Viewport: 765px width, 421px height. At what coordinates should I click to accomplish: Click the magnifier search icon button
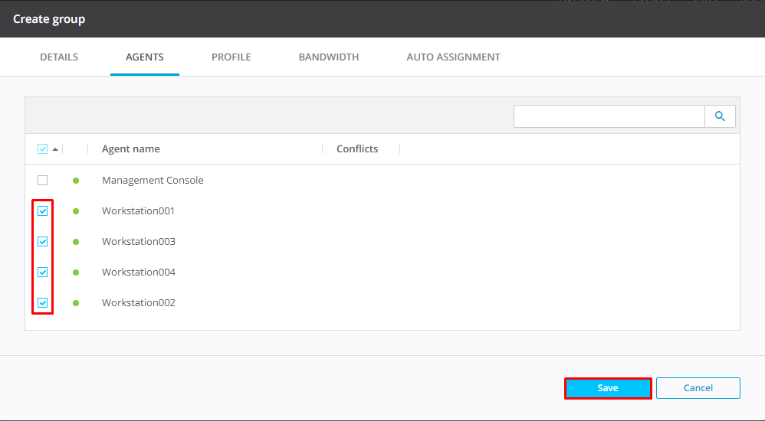tap(720, 116)
